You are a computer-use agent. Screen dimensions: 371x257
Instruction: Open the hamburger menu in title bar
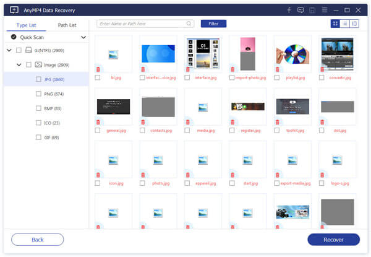tap(324, 10)
